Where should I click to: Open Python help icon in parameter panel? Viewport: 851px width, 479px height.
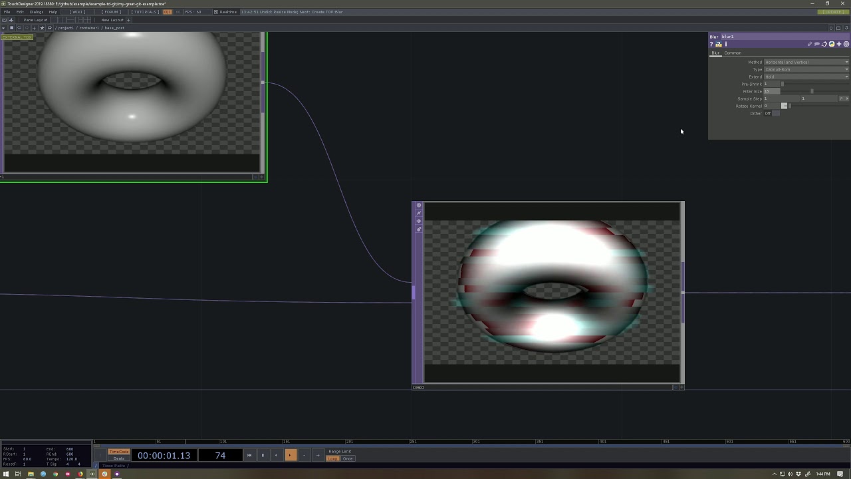tap(719, 44)
